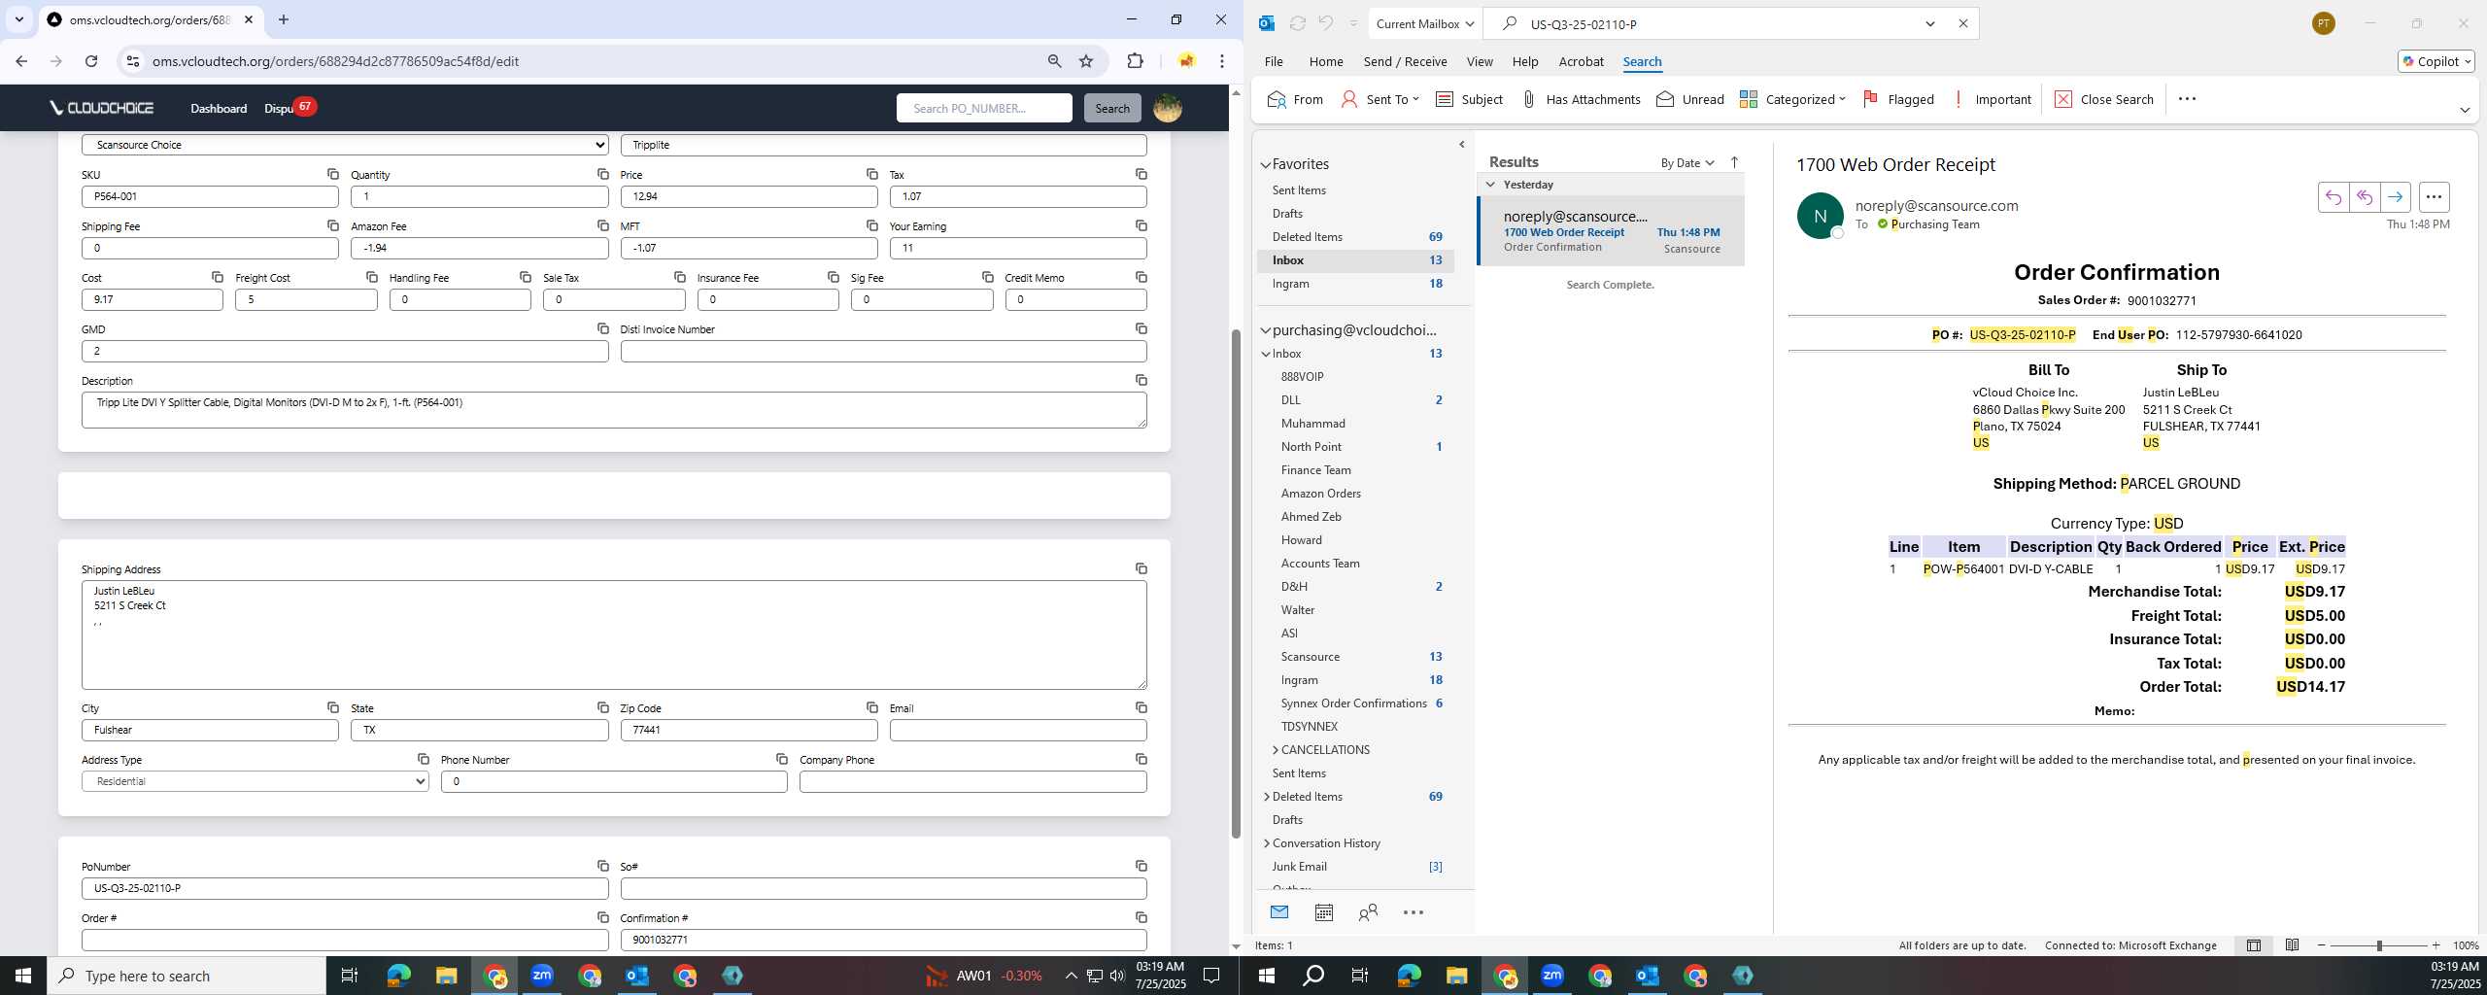The image size is (2487, 995).
Task: Select the 1700 Web Order Receipt email
Action: point(1611,231)
